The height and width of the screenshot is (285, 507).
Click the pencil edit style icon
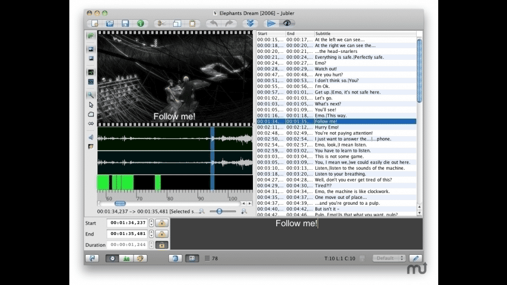[416, 258]
